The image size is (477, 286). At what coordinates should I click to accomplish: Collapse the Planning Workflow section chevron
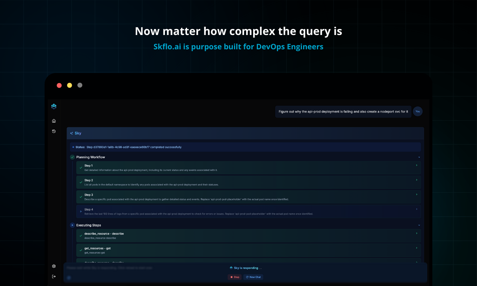(419, 157)
